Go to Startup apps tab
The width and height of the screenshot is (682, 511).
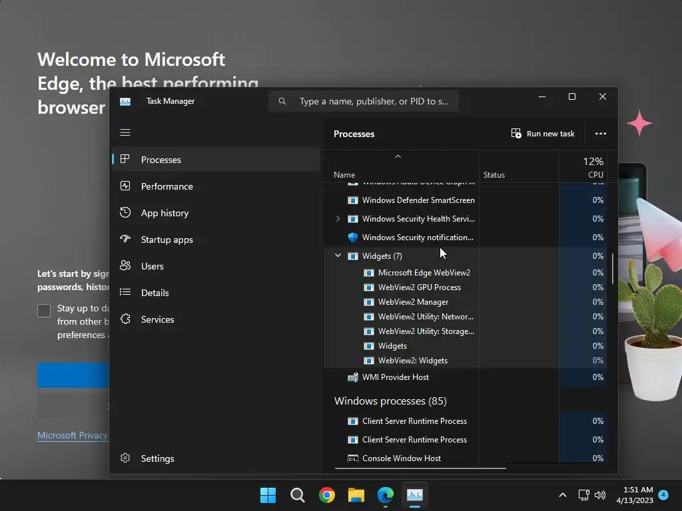[x=216, y=240]
